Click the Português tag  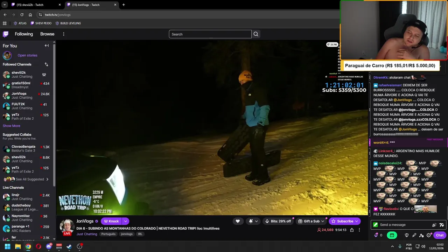click(108, 234)
